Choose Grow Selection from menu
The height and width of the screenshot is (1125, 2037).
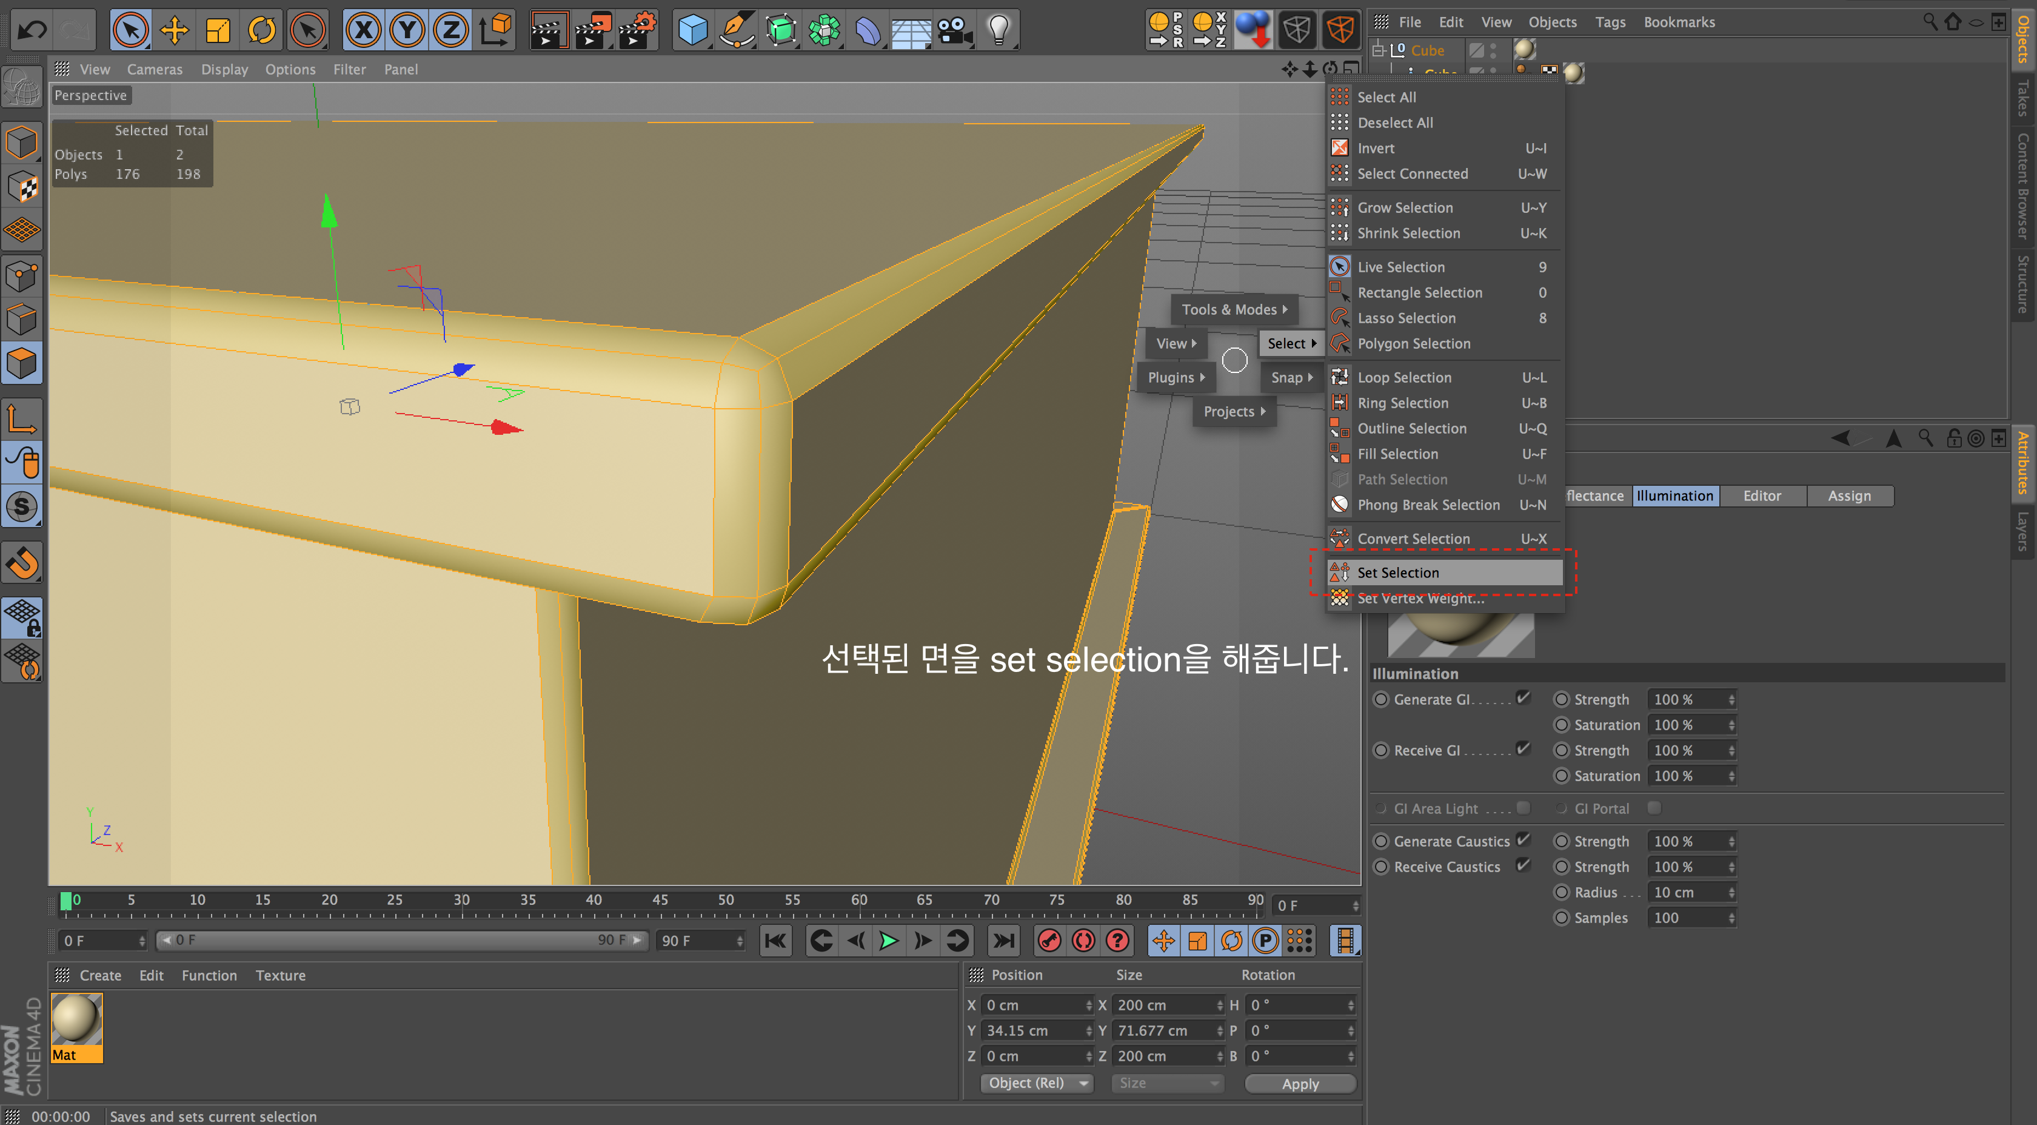(1445, 207)
